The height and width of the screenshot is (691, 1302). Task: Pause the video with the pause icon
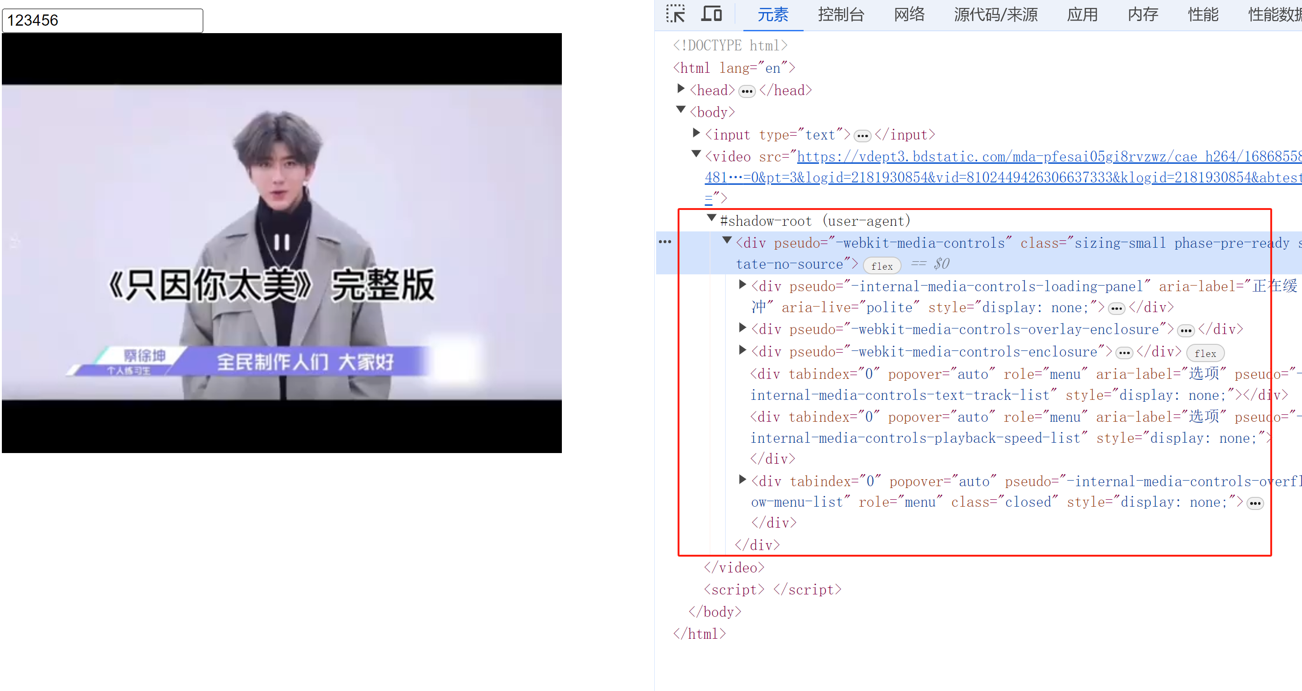coord(281,242)
